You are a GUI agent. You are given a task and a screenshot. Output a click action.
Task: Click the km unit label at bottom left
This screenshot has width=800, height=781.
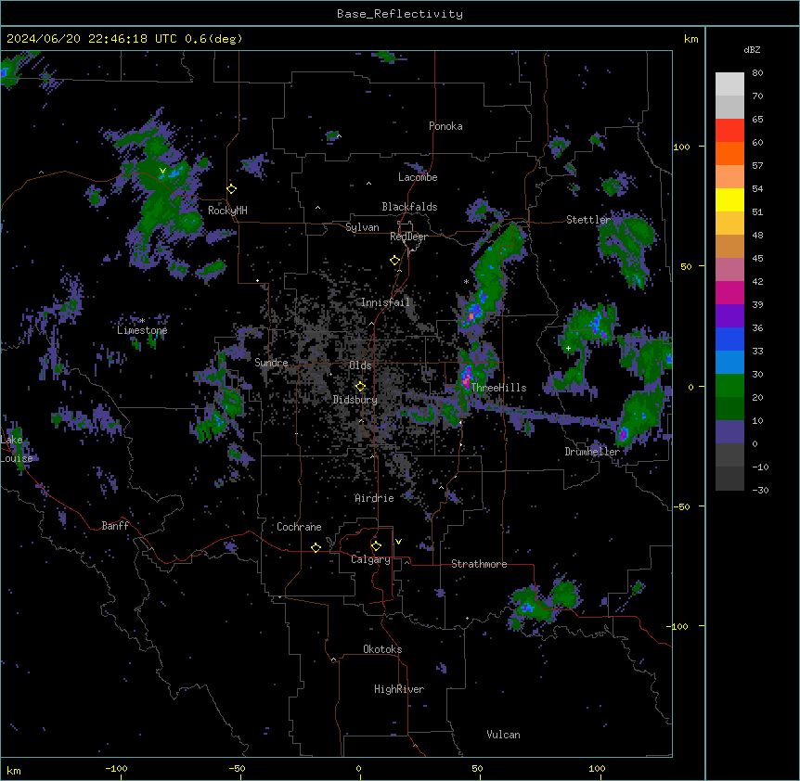point(14,770)
